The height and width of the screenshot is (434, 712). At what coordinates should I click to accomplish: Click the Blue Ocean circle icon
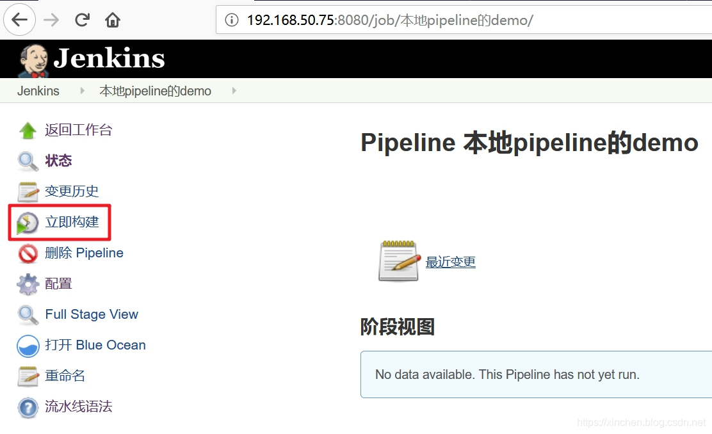(x=28, y=346)
